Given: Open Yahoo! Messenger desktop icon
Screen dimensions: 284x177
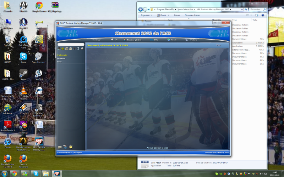Looking at the screenshot, I should tap(23, 127).
